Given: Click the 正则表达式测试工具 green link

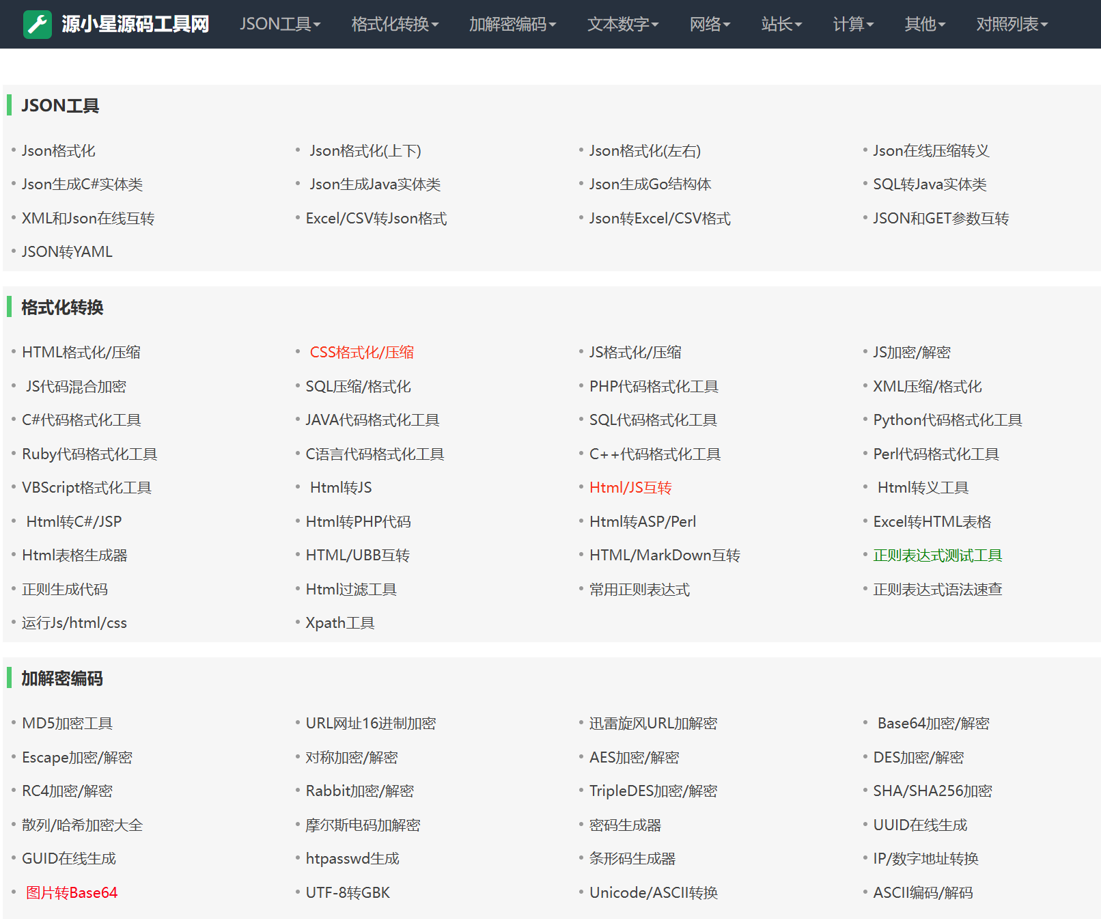Looking at the screenshot, I should pyautogui.click(x=938, y=555).
